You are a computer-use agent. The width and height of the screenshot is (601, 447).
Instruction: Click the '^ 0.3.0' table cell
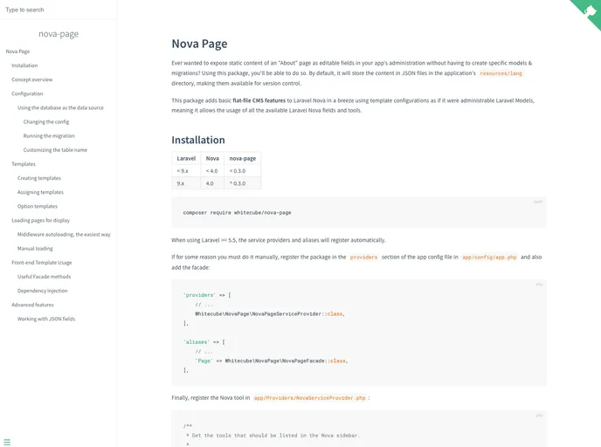tap(243, 183)
